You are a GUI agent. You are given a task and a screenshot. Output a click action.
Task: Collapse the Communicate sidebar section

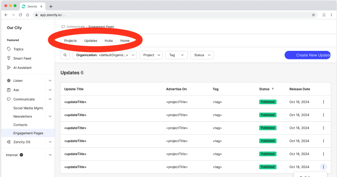pyautogui.click(x=50, y=99)
